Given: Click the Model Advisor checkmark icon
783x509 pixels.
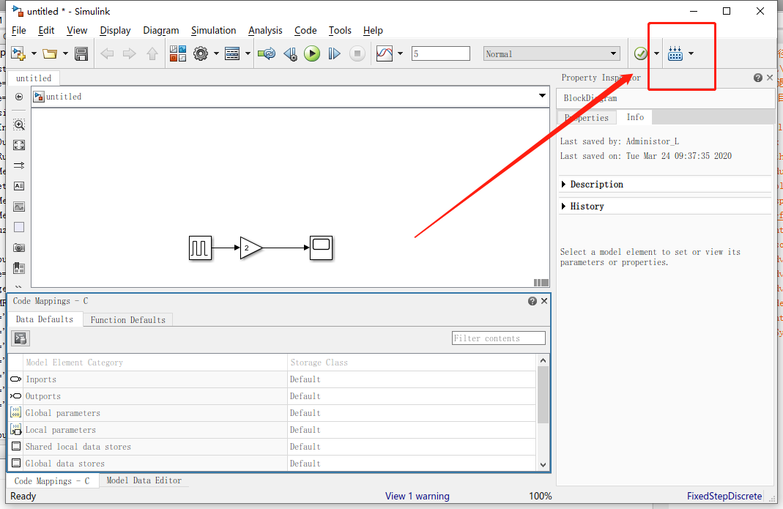Looking at the screenshot, I should coord(641,53).
